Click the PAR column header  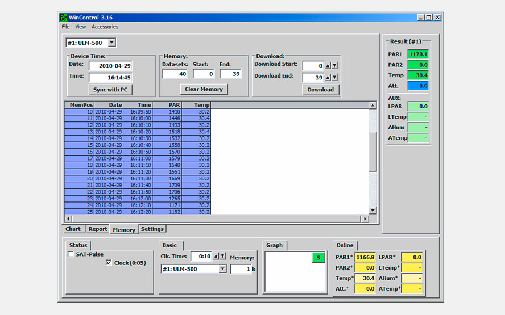167,105
